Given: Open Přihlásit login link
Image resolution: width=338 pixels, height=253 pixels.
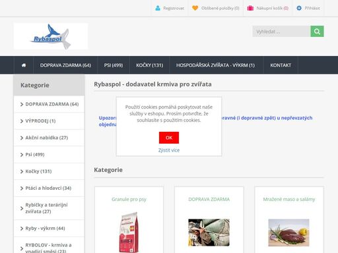Looking at the screenshot, I should [312, 8].
